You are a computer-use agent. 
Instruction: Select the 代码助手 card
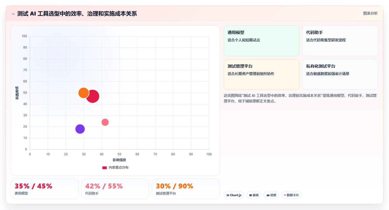coord(340,41)
